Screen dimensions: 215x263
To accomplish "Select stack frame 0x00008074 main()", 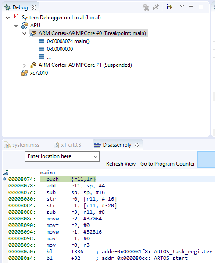I will click(68, 41).
